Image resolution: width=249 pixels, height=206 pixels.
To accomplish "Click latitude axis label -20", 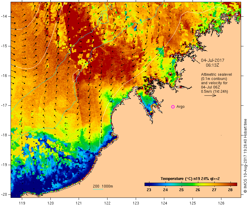I will (4, 194).
